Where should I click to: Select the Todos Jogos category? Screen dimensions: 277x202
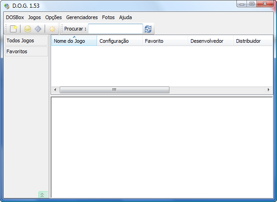pyautogui.click(x=26, y=40)
